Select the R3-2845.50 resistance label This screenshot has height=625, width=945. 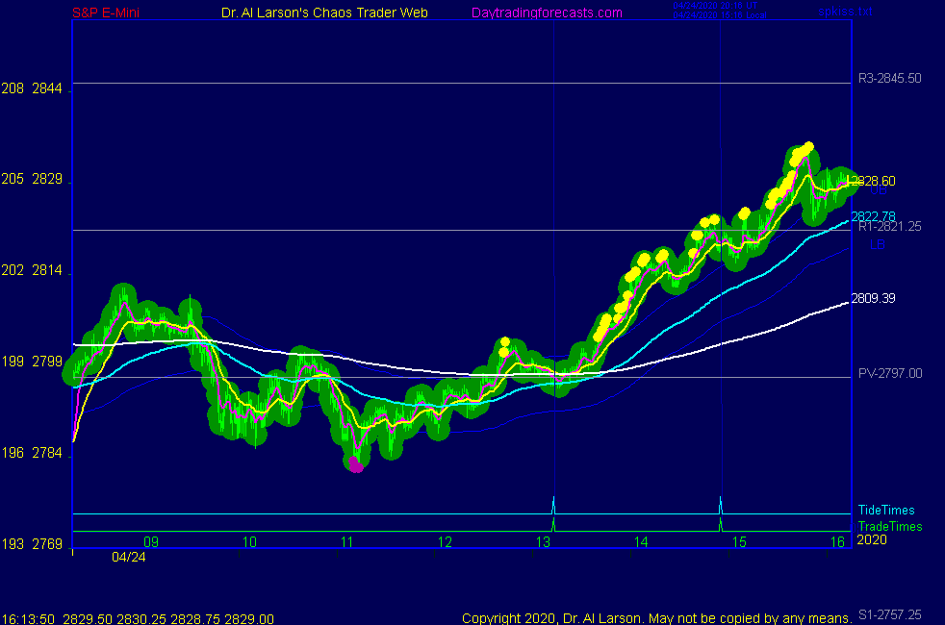pyautogui.click(x=889, y=78)
